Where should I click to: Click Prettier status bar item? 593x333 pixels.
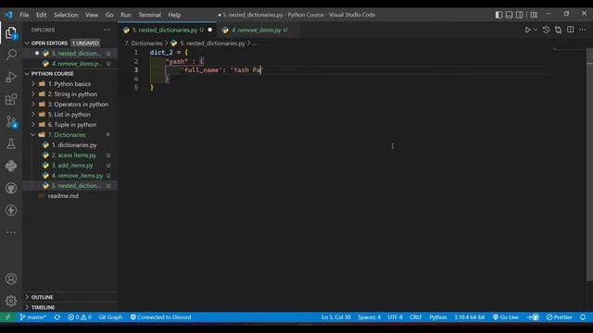(560, 317)
